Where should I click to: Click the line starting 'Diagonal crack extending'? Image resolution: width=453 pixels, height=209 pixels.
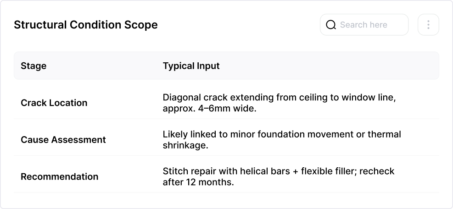click(278, 98)
